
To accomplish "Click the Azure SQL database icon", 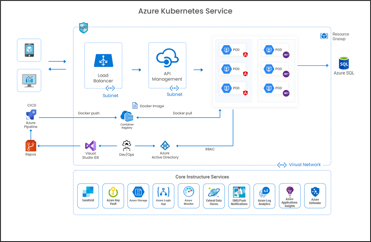I will [344, 63].
